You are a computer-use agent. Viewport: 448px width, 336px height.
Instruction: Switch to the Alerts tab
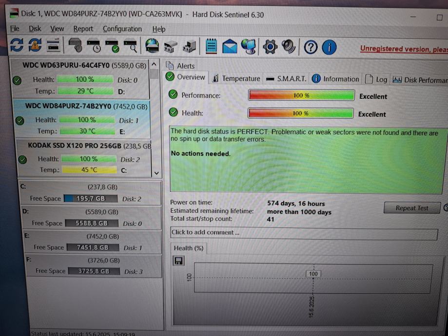point(180,66)
